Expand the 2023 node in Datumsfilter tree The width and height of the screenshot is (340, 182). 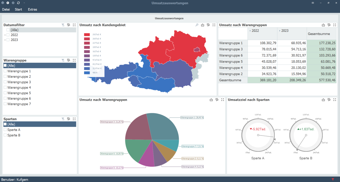[x=5, y=40]
